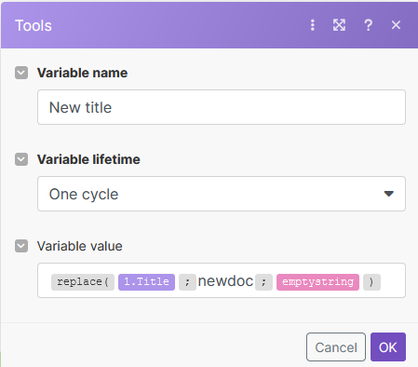This screenshot has width=418, height=367.
Task: Toggle the Variable lifetime mapping checkbox
Action: (21, 159)
